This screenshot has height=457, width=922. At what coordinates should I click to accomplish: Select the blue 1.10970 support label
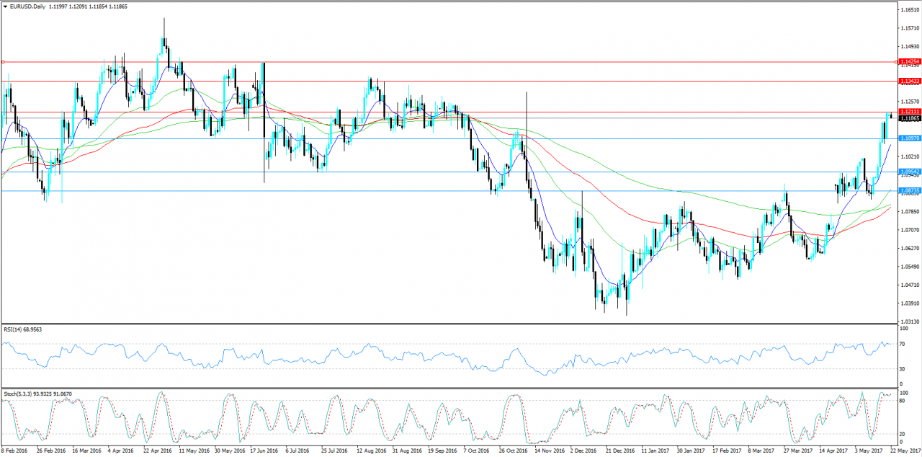point(910,138)
